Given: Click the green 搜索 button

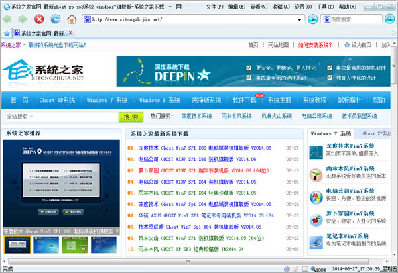Looking at the screenshot, I should point(131,117).
